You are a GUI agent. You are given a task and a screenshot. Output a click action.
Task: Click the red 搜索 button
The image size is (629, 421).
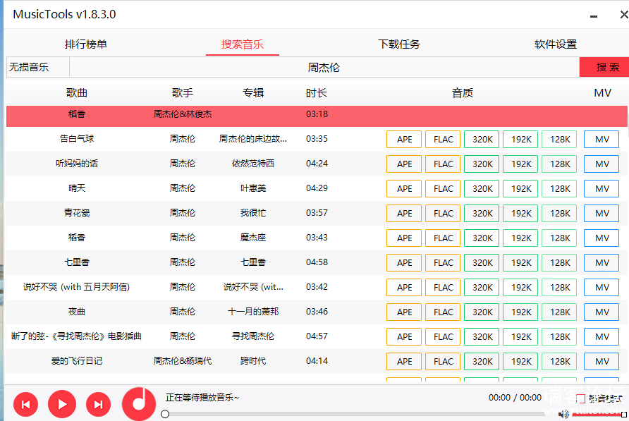tap(605, 67)
